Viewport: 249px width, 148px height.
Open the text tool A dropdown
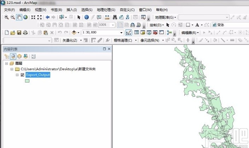tap(202, 25)
